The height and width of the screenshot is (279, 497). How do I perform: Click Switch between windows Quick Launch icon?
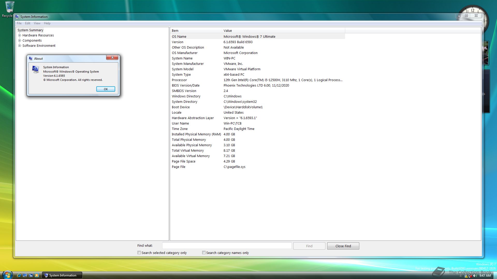tap(31, 275)
